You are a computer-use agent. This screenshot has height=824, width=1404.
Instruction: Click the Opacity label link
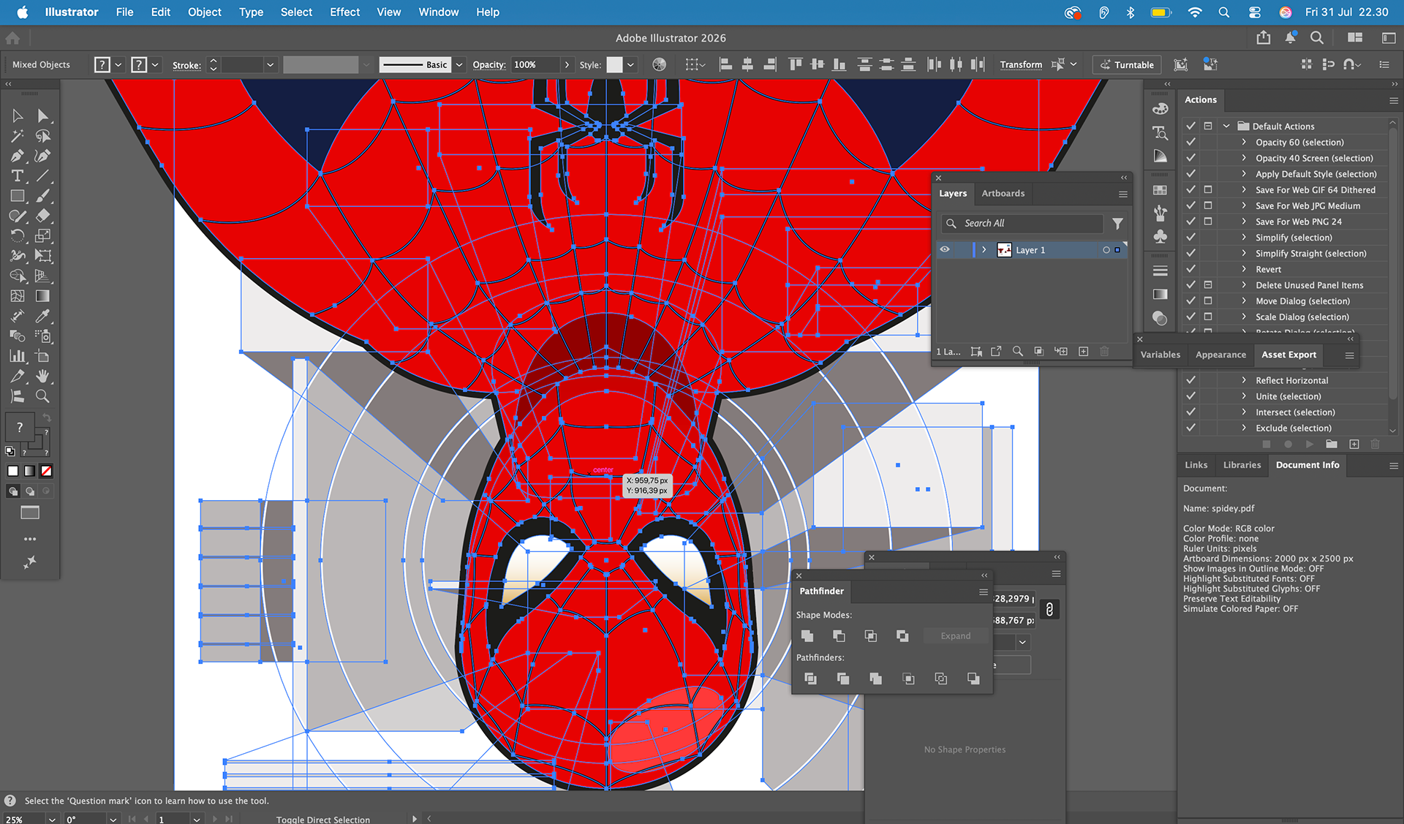click(489, 65)
